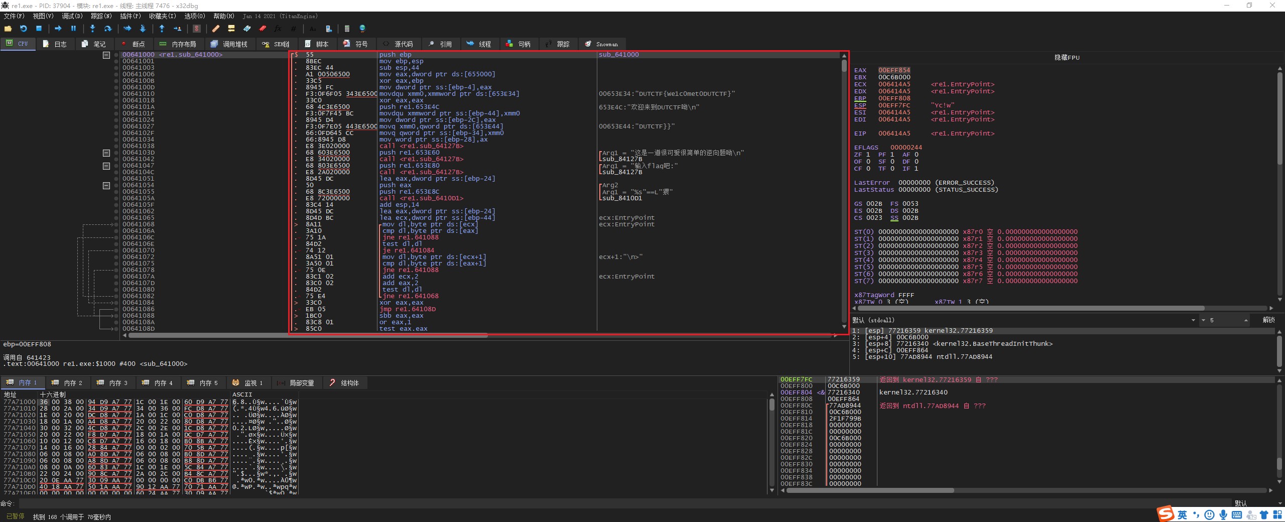Image resolution: width=1285 pixels, height=522 pixels.
Task: Open the calculator toolbar icon
Action: [x=347, y=29]
